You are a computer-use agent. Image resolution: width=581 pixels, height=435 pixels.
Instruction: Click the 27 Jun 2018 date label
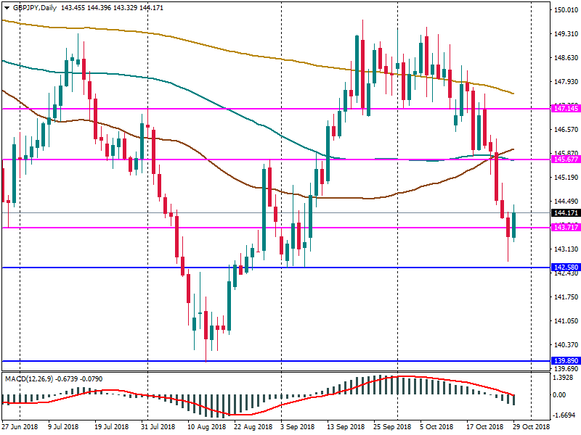(x=20, y=426)
